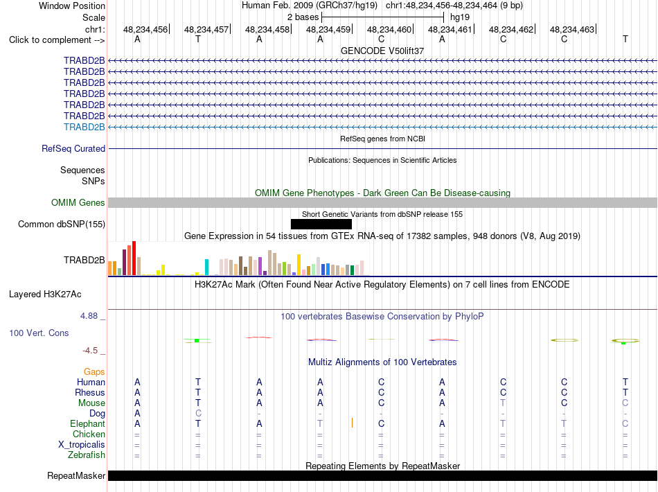Select the Mouse alignment species label
This screenshot has height=492, width=658.
91,403
